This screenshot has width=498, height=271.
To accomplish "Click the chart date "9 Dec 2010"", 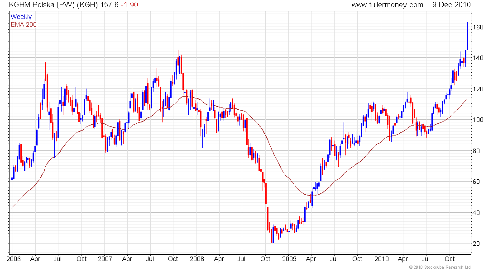I will point(451,5).
